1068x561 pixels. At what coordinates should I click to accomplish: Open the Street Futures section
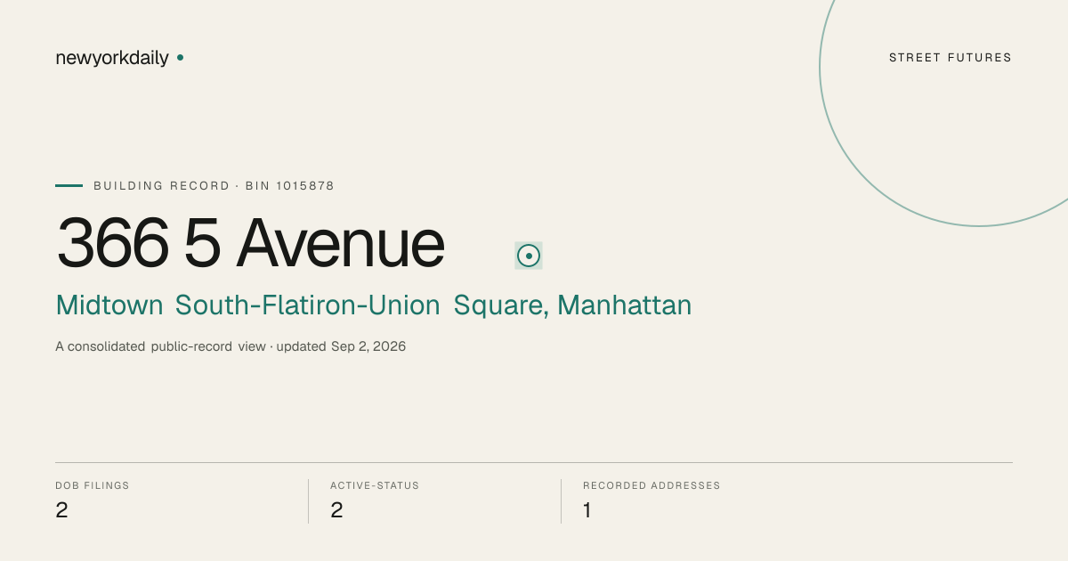951,58
